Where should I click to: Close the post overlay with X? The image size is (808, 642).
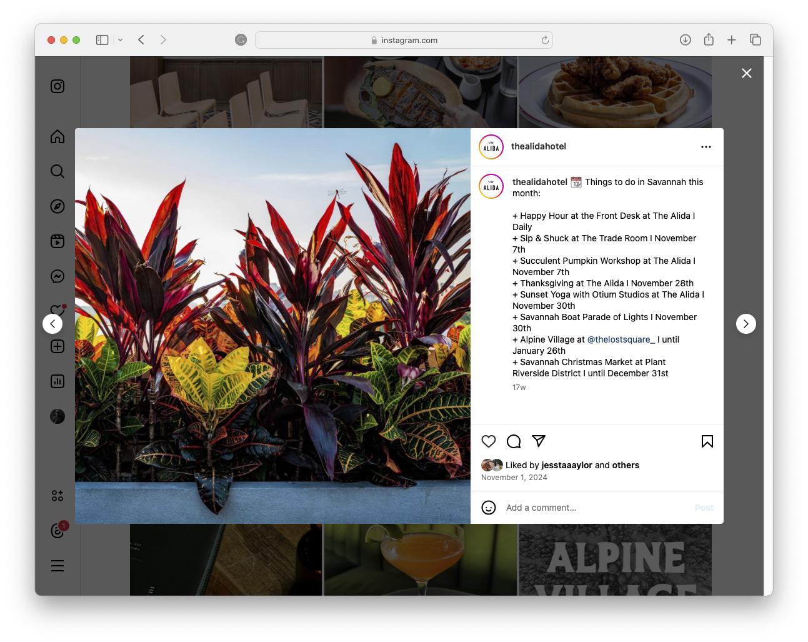(747, 73)
